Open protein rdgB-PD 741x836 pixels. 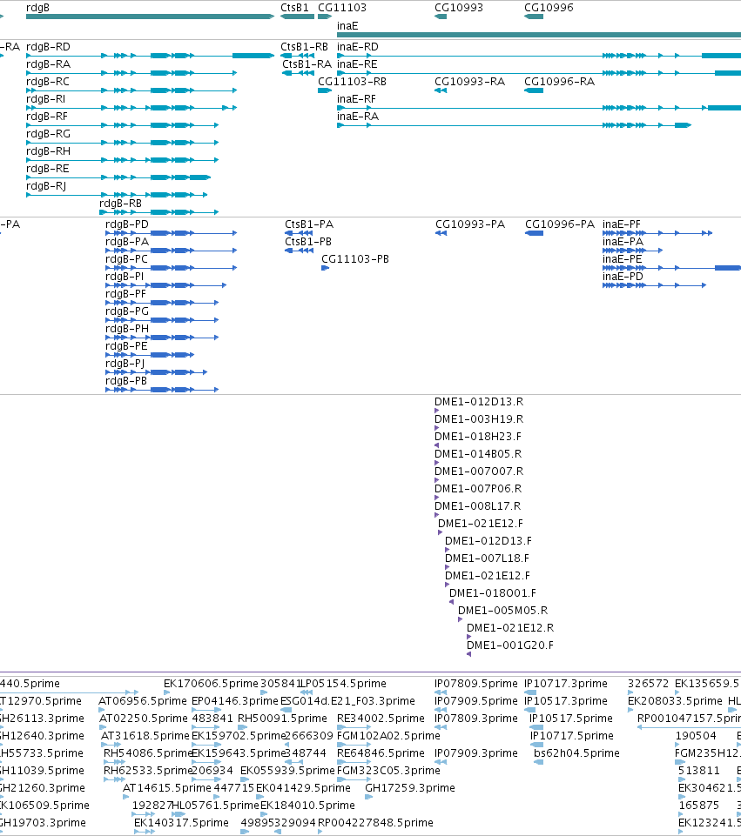click(x=127, y=224)
